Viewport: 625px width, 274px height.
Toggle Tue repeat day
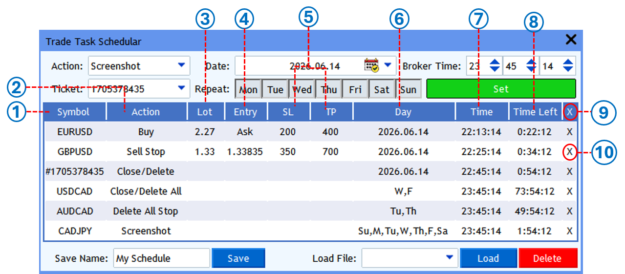pyautogui.click(x=275, y=89)
